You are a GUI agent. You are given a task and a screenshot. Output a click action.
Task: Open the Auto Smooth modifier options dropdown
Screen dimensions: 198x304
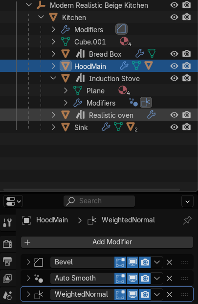point(157,279)
